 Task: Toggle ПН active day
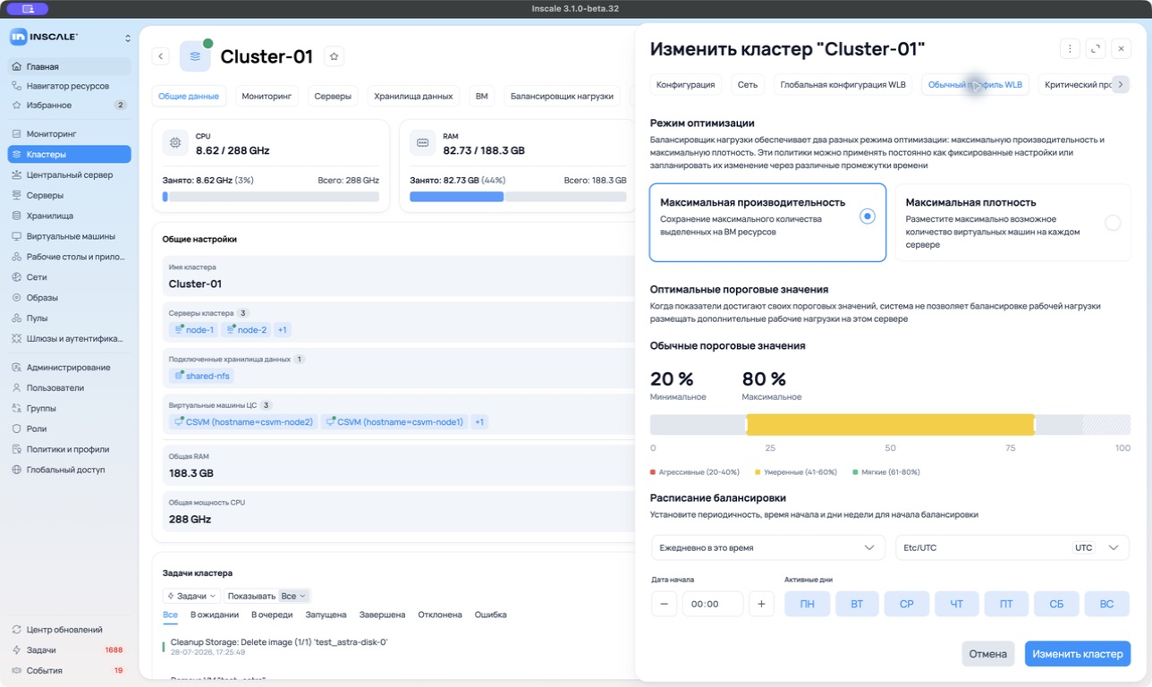(808, 604)
